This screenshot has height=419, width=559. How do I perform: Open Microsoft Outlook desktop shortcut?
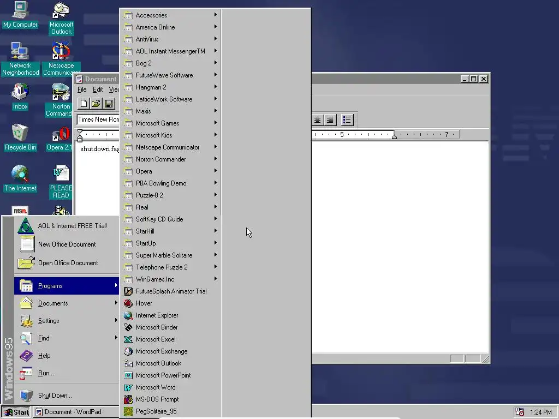coord(61,18)
